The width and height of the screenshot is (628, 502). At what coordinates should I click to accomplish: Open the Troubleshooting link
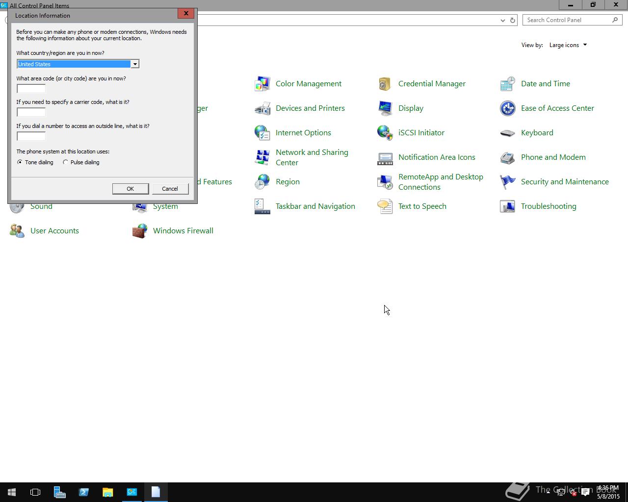pos(549,206)
